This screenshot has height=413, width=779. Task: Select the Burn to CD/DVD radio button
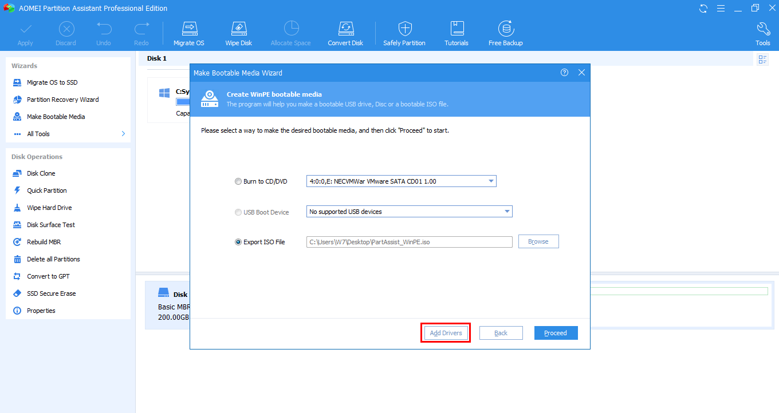238,181
